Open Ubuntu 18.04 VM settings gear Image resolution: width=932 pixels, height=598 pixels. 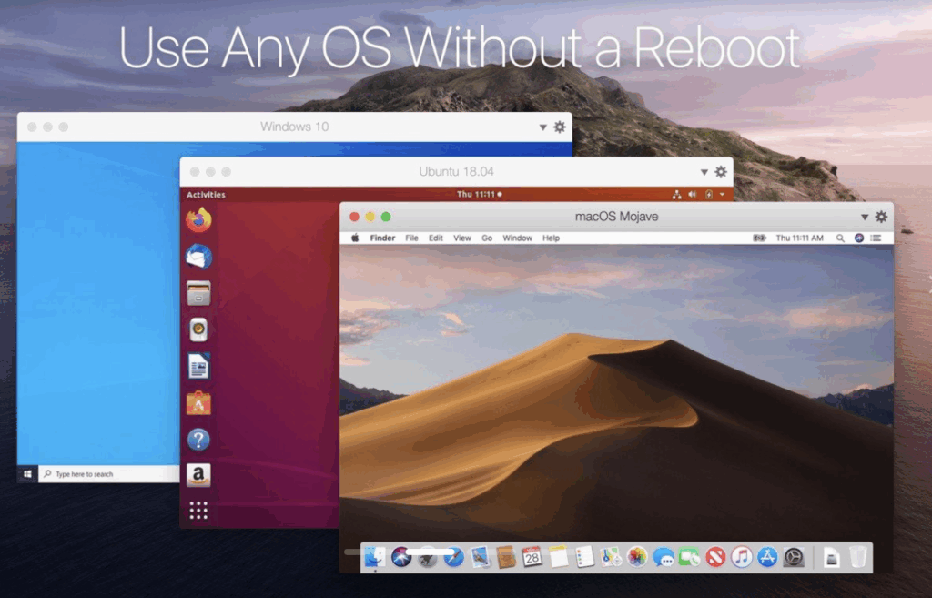tap(721, 172)
